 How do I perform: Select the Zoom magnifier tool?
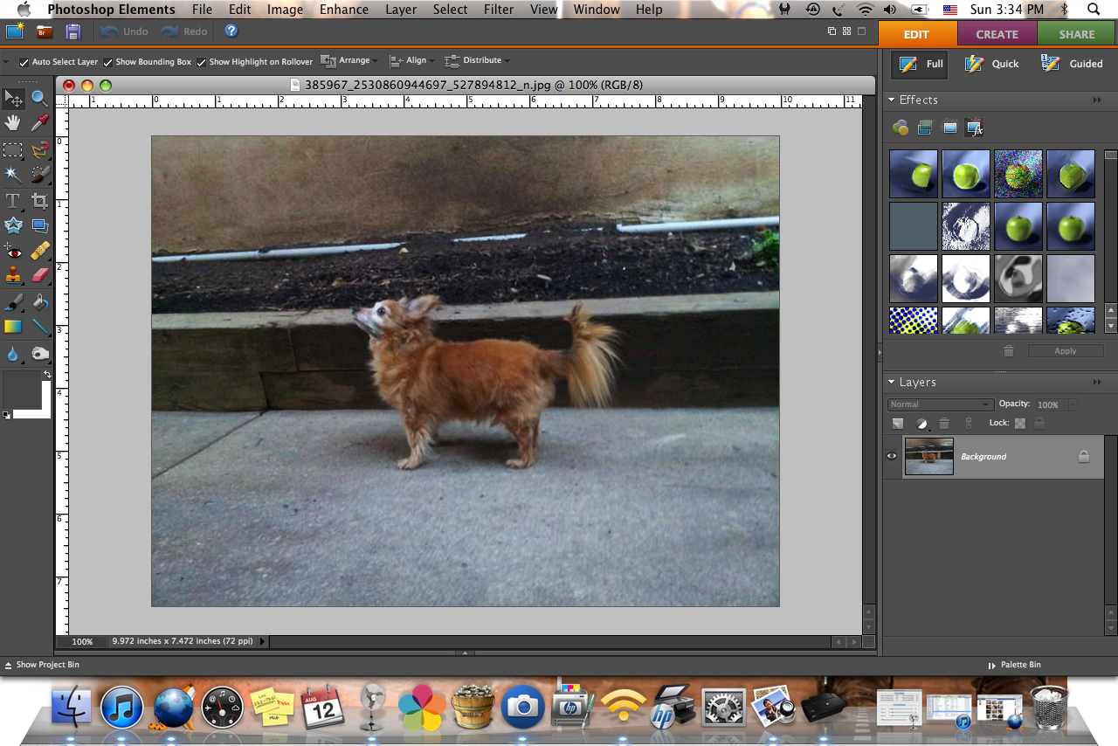pyautogui.click(x=39, y=99)
